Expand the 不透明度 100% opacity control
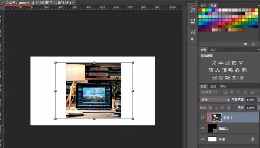The height and width of the screenshot is (148, 260). coord(259,100)
